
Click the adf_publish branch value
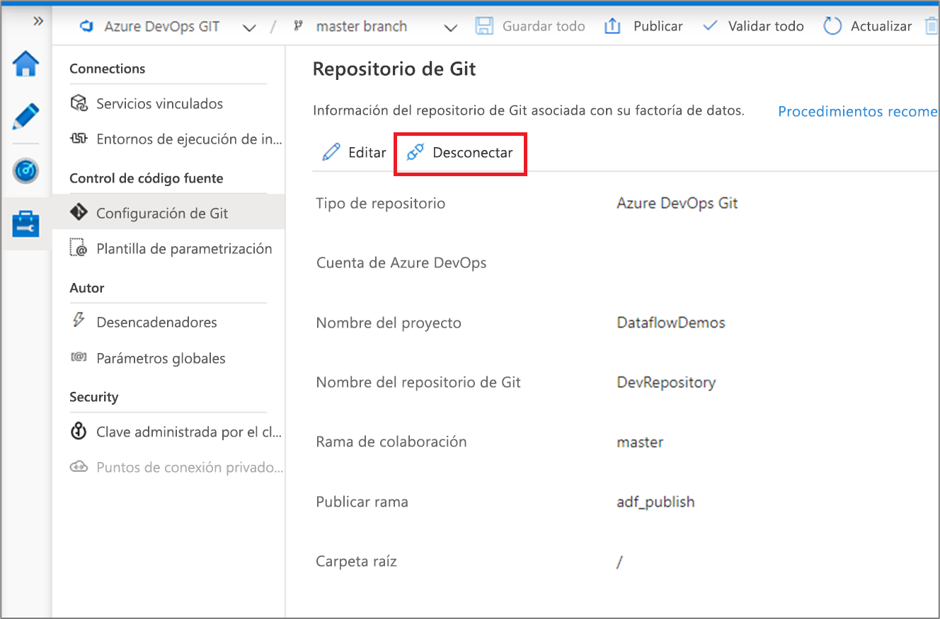click(x=655, y=502)
